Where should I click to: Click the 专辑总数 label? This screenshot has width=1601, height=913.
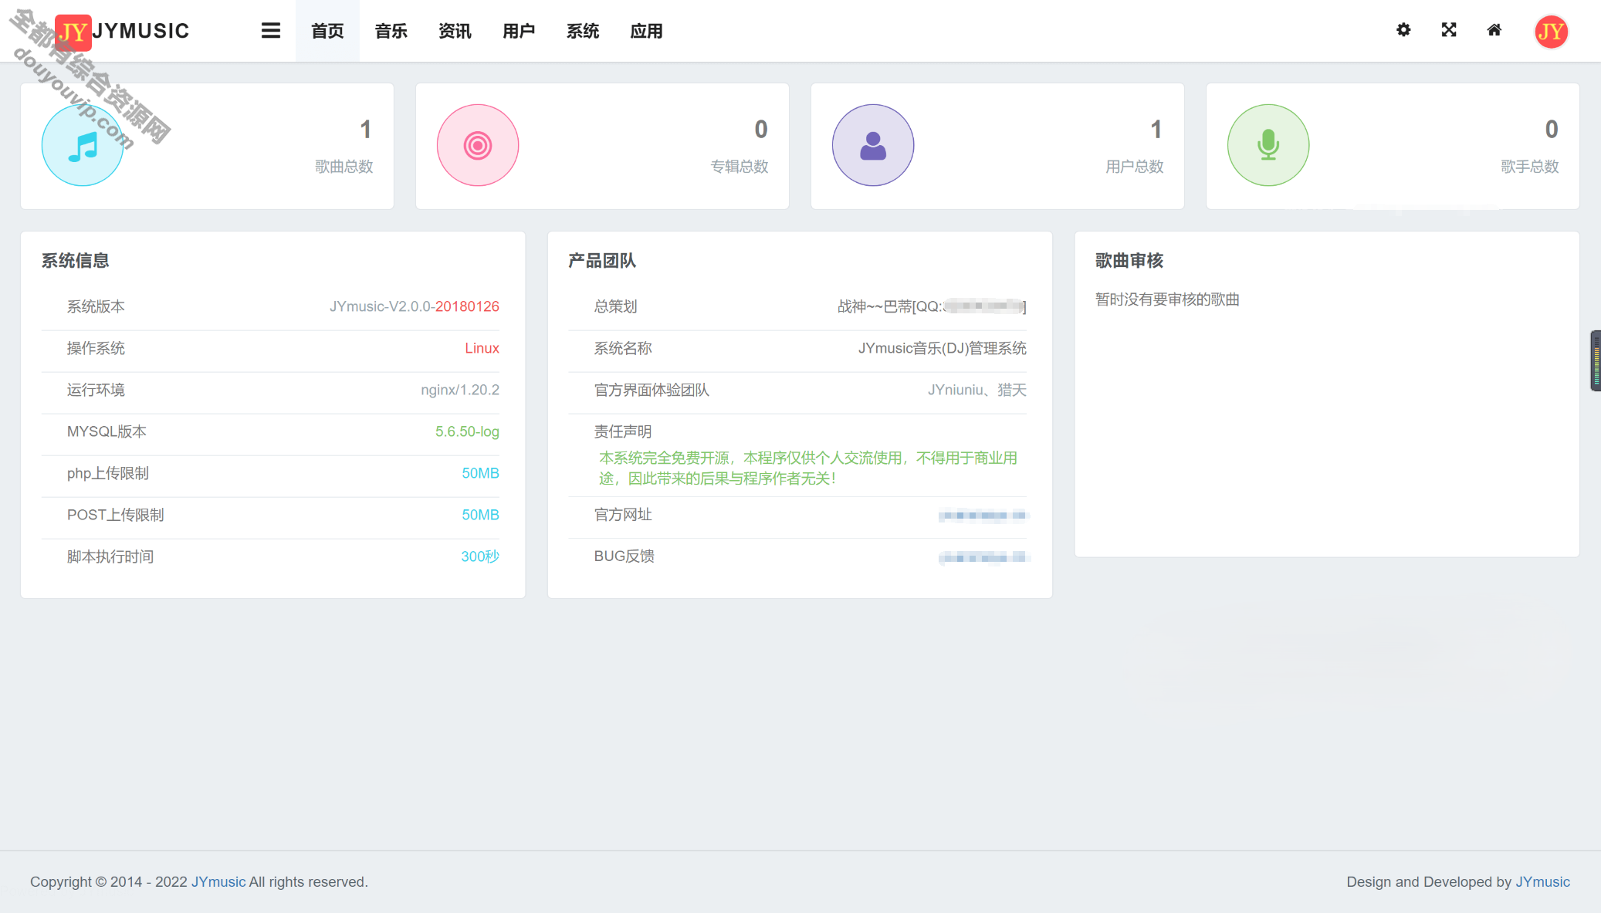click(x=740, y=167)
